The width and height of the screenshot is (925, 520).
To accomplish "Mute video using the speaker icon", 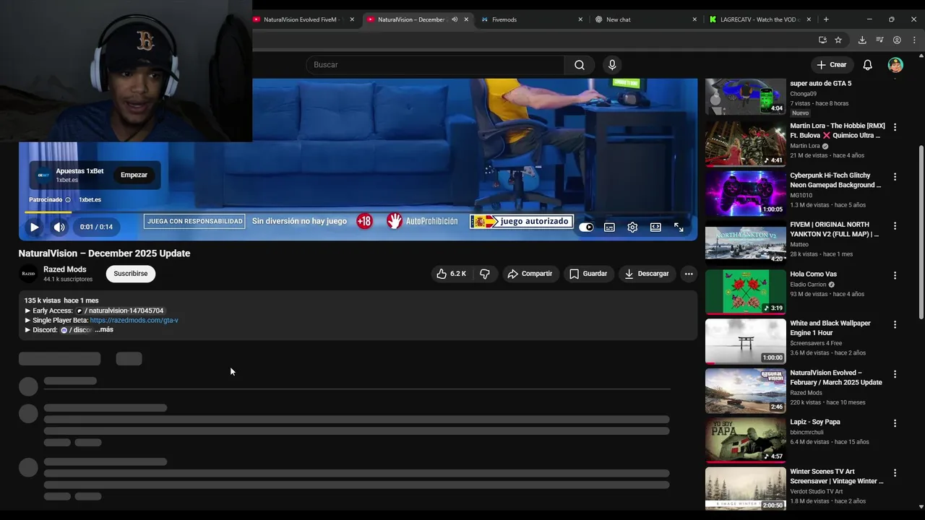I will click(59, 227).
